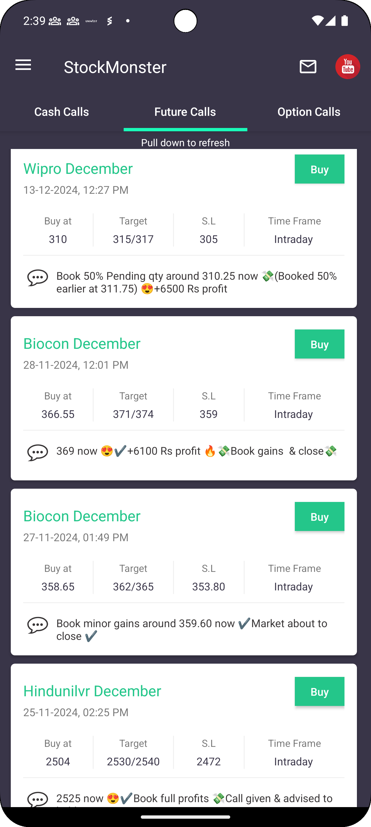Open the hamburger navigation menu
Viewport: 371px width, 827px height.
click(23, 65)
